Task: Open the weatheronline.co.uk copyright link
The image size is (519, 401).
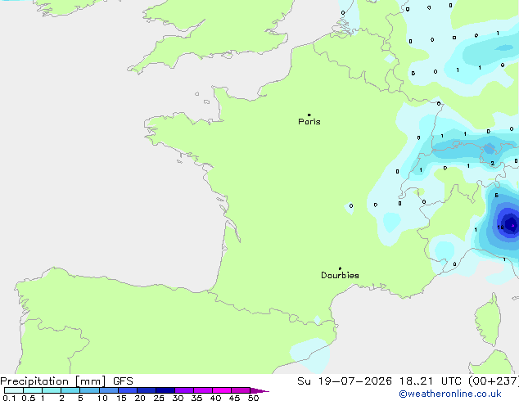Action: pyautogui.click(x=450, y=394)
